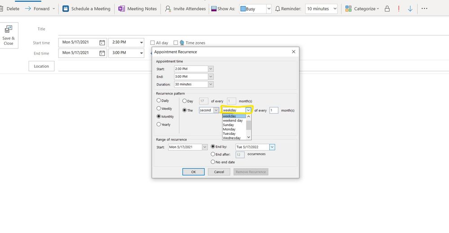Click Schedule a Meeting calendar icon
Image resolution: width=449 pixels, height=233 pixels.
coord(66,9)
